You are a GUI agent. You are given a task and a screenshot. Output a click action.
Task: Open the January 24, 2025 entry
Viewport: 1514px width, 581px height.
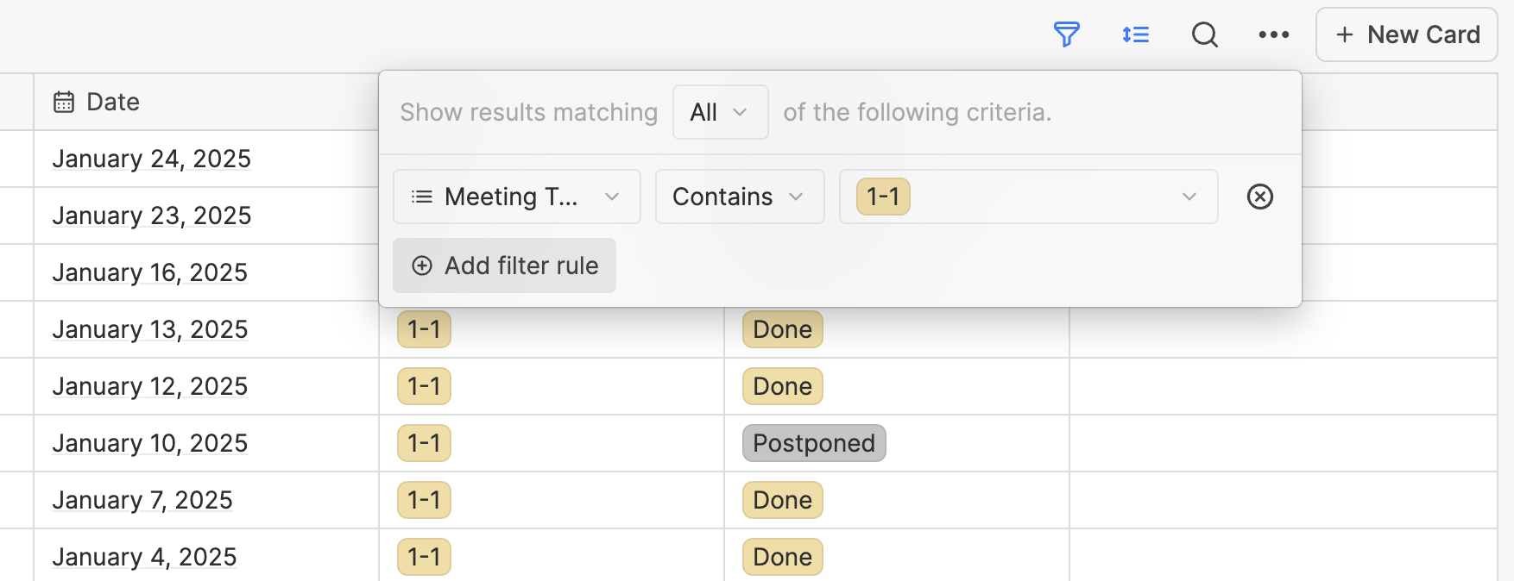click(152, 159)
